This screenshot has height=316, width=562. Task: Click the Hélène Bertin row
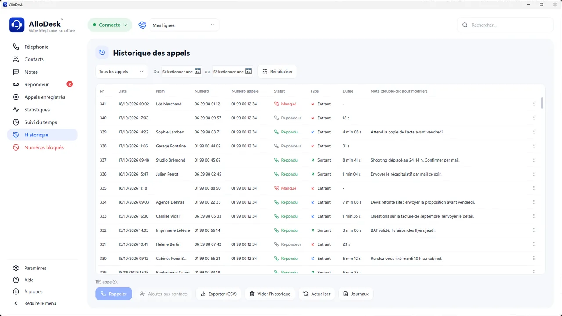point(318,244)
